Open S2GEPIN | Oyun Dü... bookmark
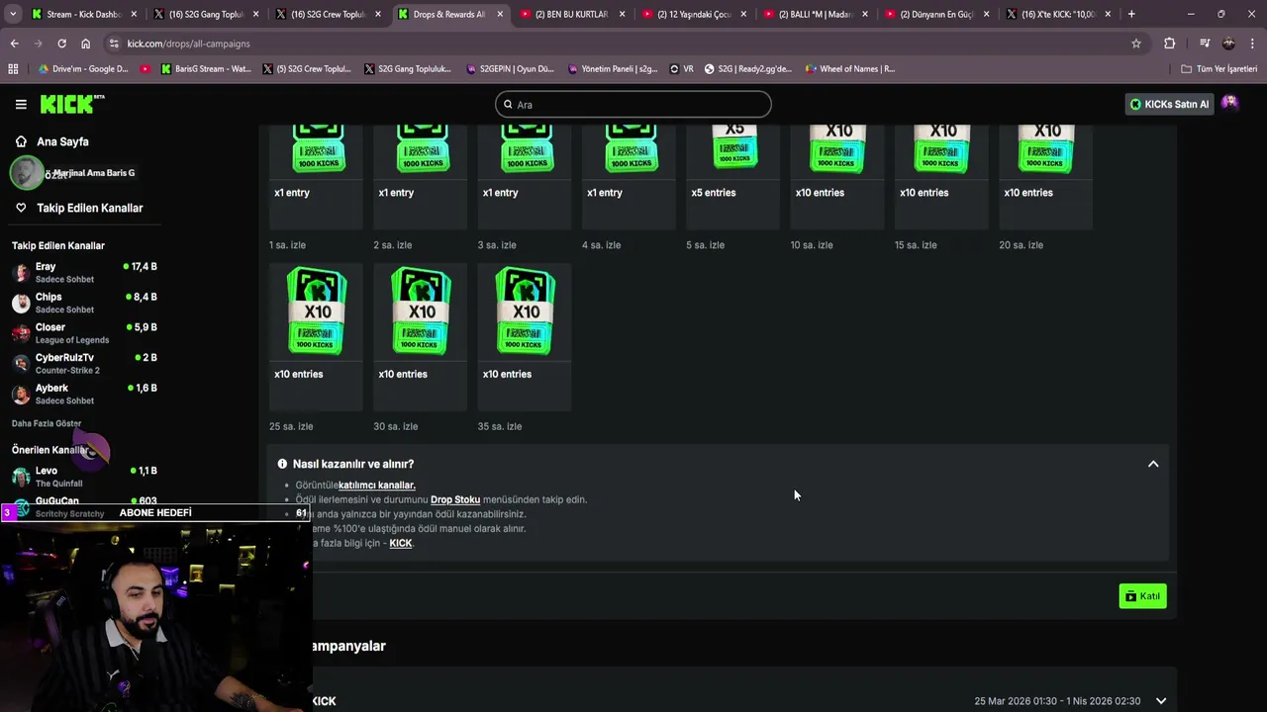Viewport: 1267px width, 712px height. 510,69
